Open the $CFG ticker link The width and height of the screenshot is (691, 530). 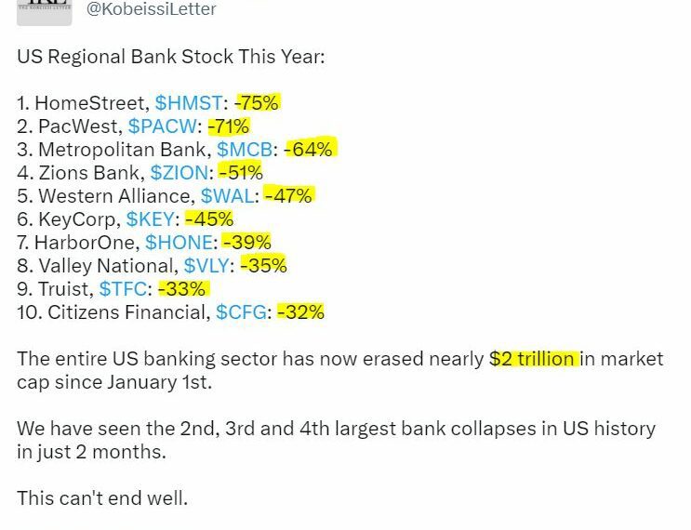click(x=241, y=312)
